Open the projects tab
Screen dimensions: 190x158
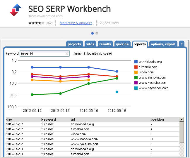point(74,44)
